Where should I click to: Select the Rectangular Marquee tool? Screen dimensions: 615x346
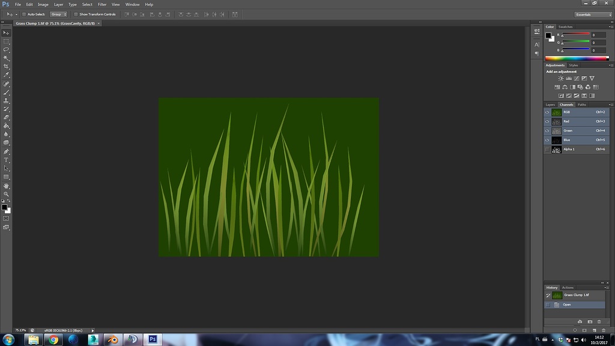coord(6,41)
